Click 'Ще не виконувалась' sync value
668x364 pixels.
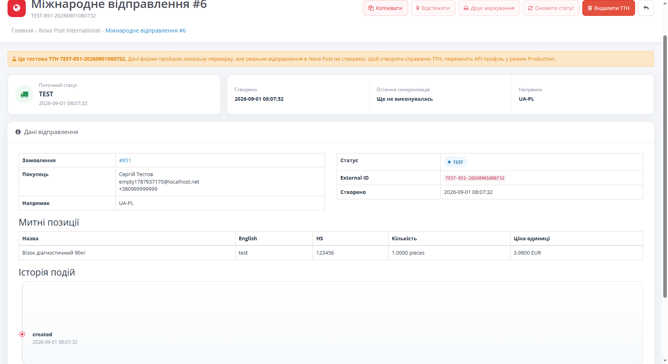(x=405, y=99)
